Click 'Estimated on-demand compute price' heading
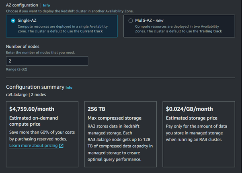This screenshot has width=242, height=173. coord(34,121)
